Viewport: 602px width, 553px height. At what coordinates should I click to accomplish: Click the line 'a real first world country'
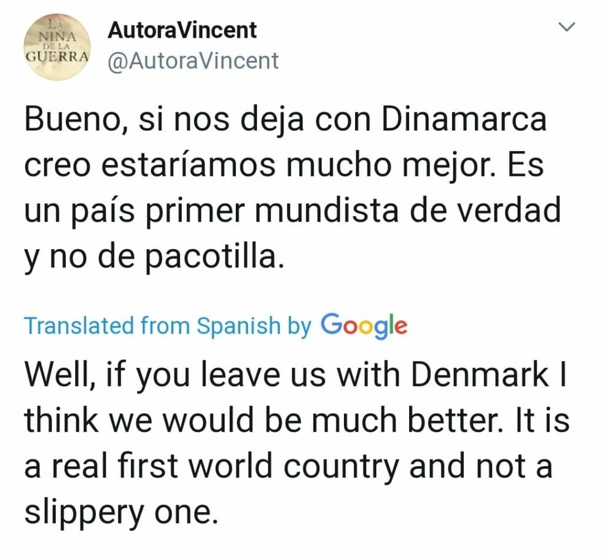coord(212,466)
